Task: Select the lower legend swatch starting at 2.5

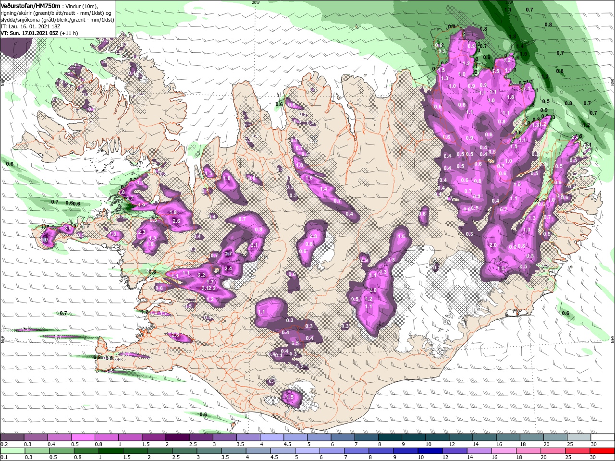Action: pyautogui.click(x=184, y=450)
